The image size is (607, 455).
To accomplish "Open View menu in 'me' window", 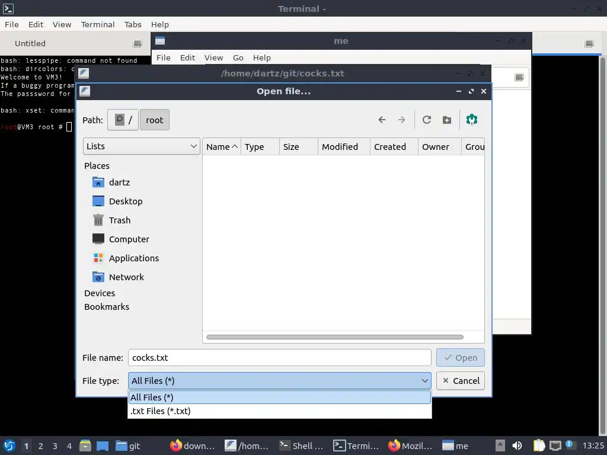I will (x=213, y=57).
